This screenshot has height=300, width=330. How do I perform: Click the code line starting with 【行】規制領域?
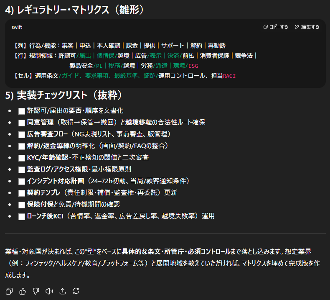pyautogui.click(x=135, y=56)
